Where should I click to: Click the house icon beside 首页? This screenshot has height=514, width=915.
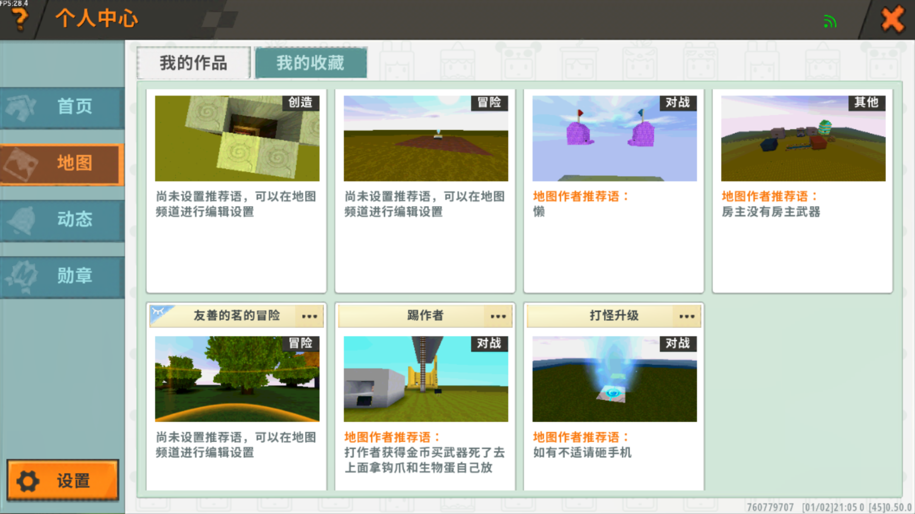(x=21, y=108)
